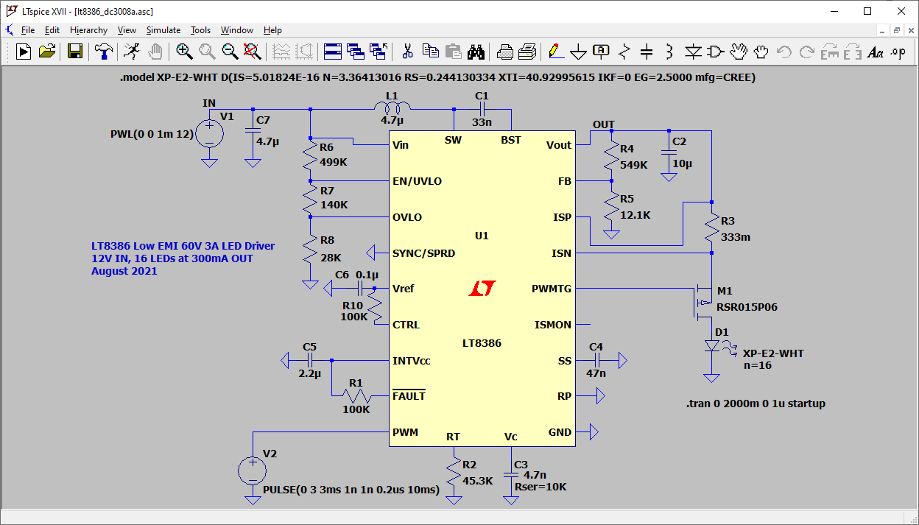
Task: Open the View menu
Action: [x=127, y=30]
